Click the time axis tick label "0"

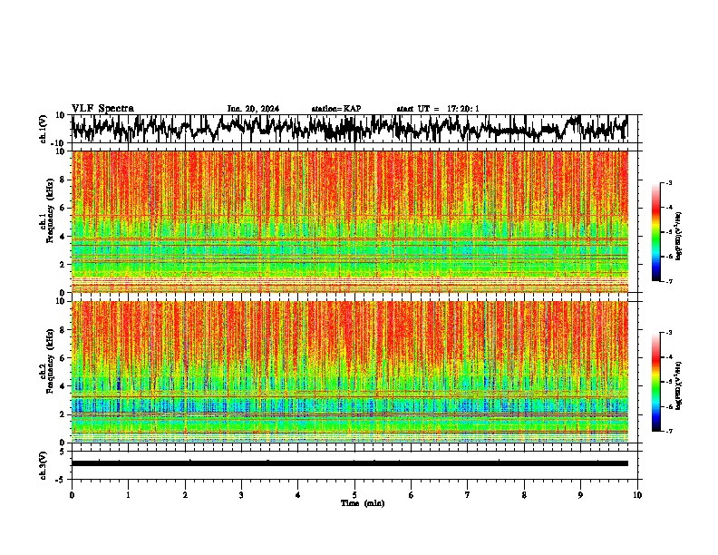click(x=72, y=495)
